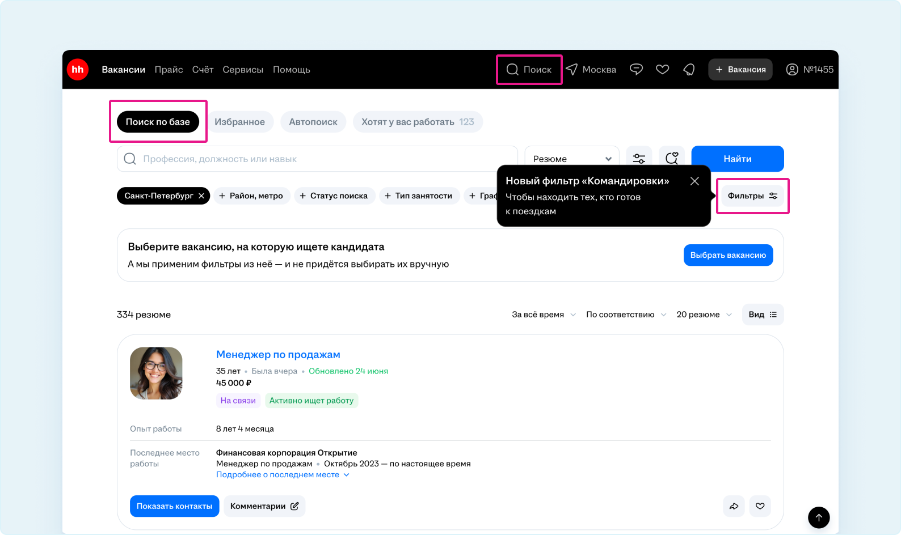Open notifications bell icon
Screen dimensions: 901x535
[689, 70]
